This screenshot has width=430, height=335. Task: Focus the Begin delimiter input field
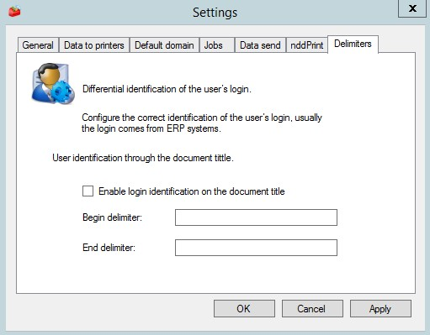pos(256,217)
